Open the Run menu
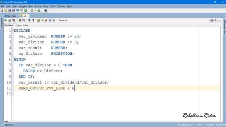The height and width of the screenshot is (127, 226). (x=31, y=6)
